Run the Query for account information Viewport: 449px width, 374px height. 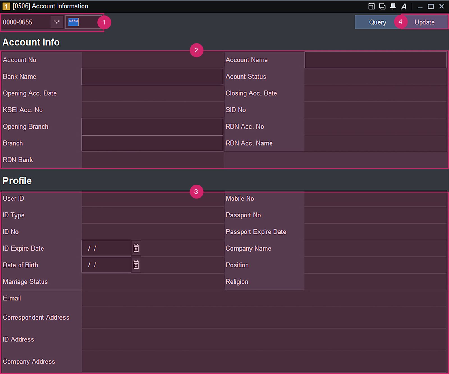click(377, 22)
